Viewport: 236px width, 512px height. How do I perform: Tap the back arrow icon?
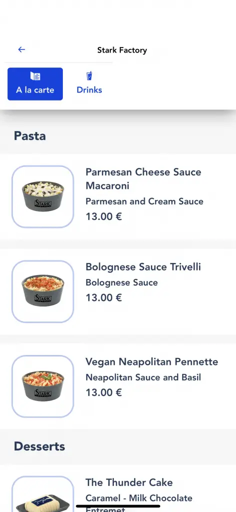tap(21, 49)
